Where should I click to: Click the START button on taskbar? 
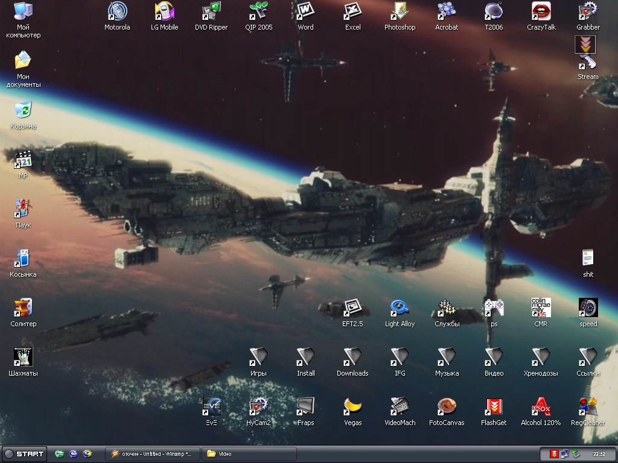click(x=25, y=454)
